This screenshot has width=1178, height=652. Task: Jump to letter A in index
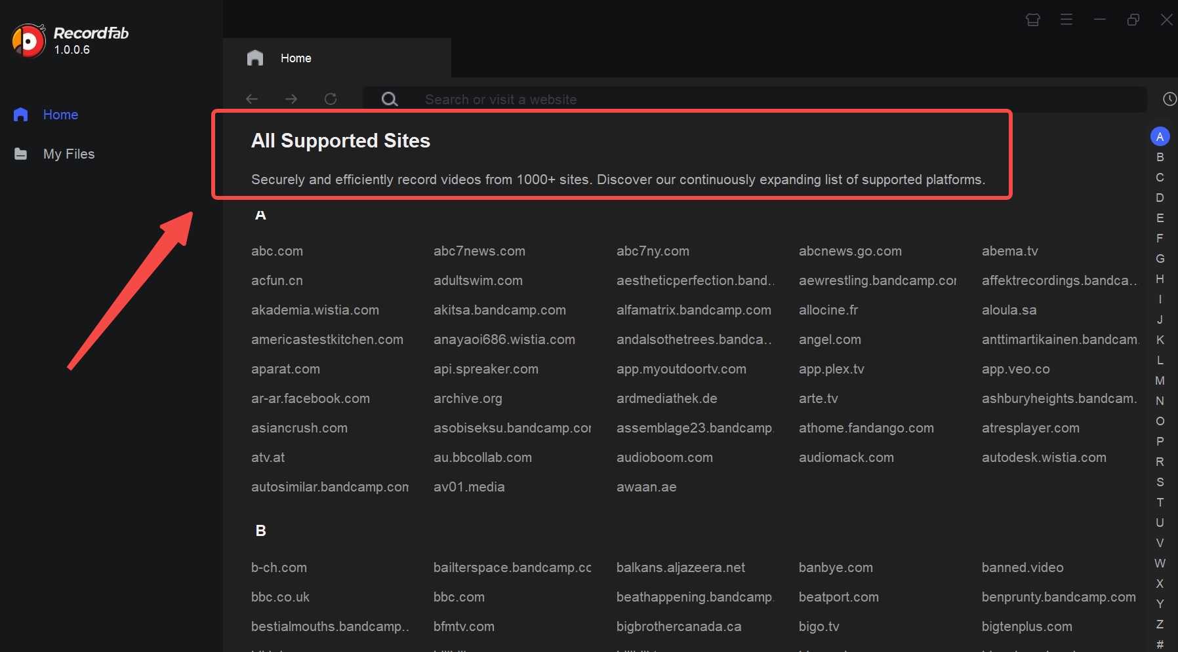[1160, 136]
